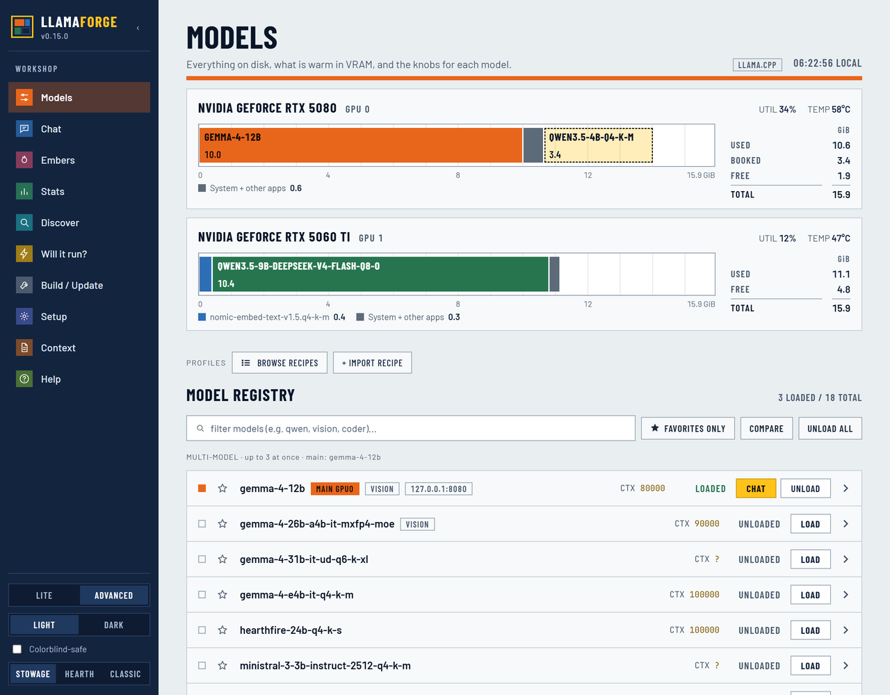This screenshot has height=695, width=890.
Task: Click the LlamaForge logo icon
Action: tap(22, 27)
